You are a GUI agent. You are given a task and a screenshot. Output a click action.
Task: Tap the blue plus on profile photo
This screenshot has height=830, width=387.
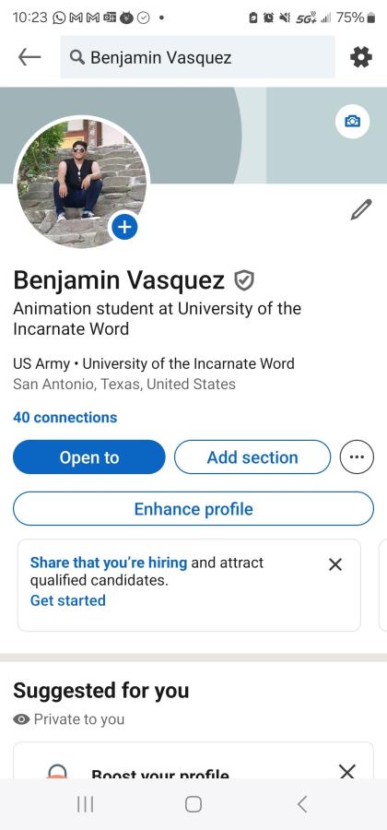coord(124,227)
